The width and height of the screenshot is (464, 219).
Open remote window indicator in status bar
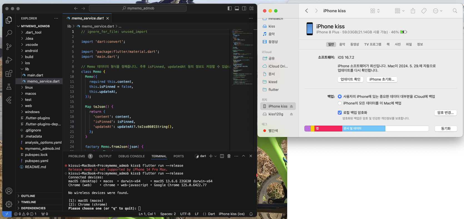[7, 214]
